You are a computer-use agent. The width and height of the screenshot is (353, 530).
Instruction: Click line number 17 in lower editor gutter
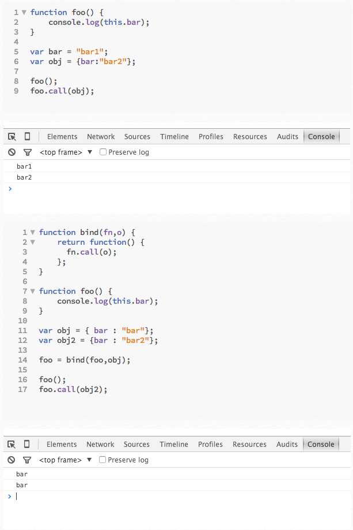[x=22, y=389]
